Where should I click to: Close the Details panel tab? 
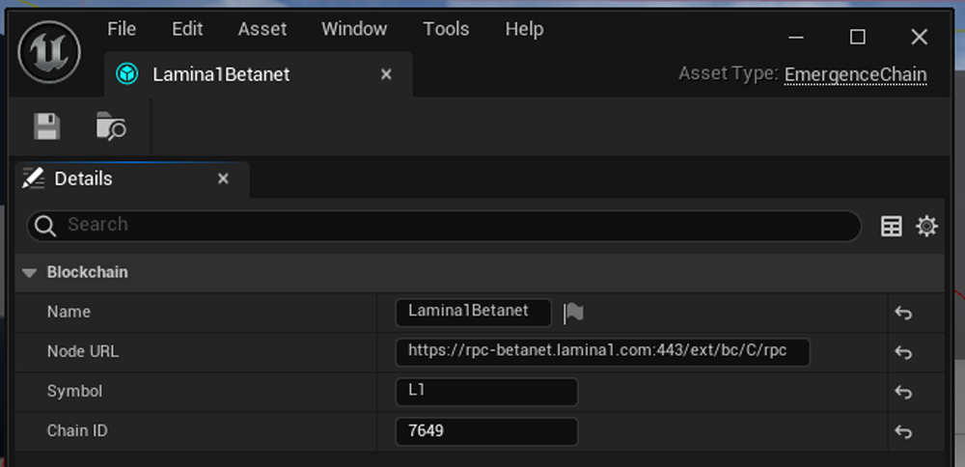[224, 179]
